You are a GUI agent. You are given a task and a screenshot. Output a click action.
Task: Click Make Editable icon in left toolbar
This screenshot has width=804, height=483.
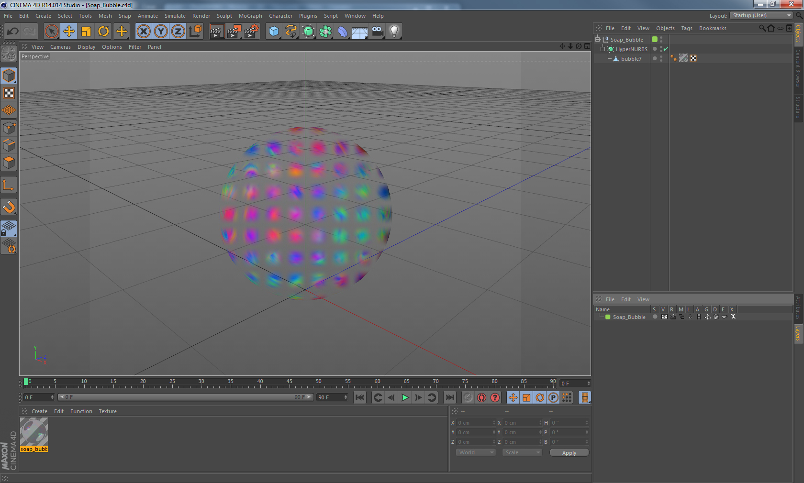[x=9, y=53]
